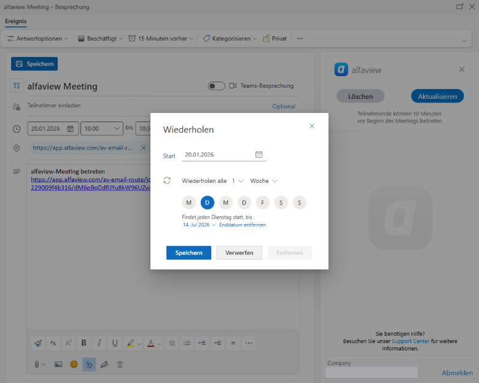Open the signature pen icon

tap(104, 365)
